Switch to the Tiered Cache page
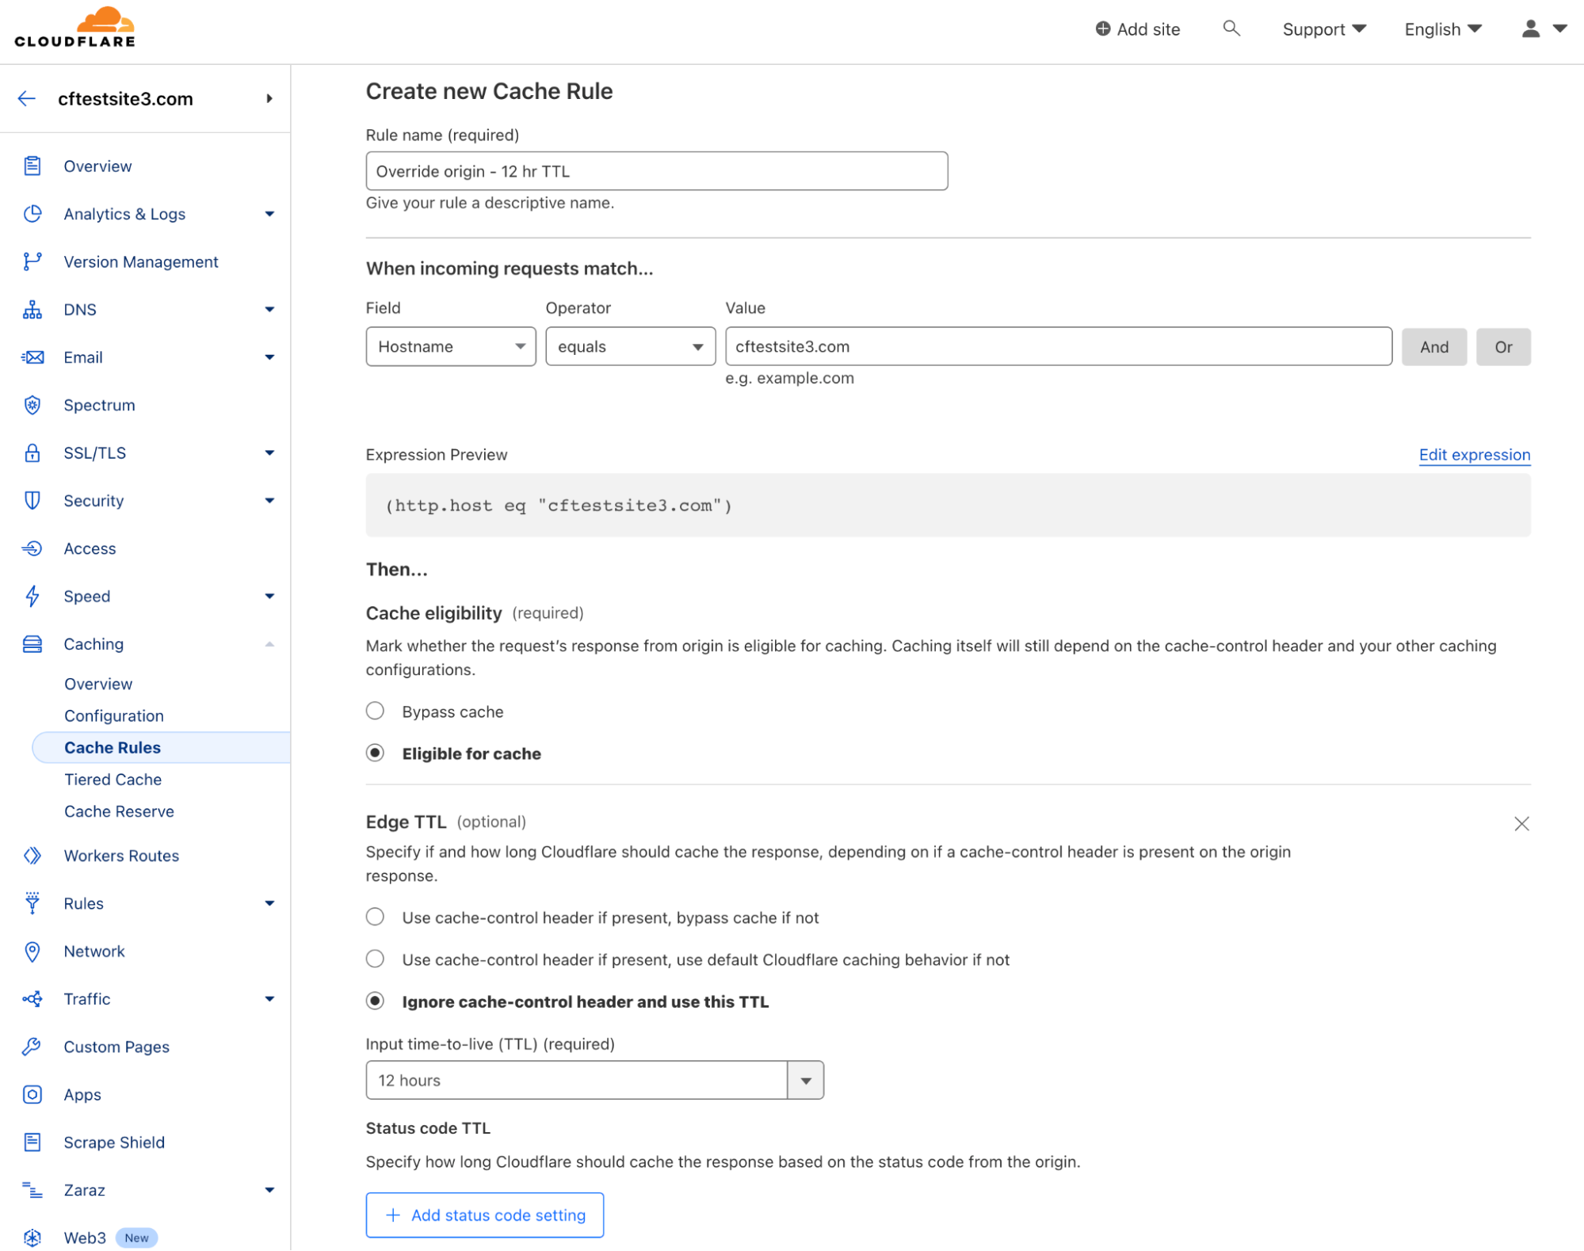The height and width of the screenshot is (1251, 1584). 113,779
